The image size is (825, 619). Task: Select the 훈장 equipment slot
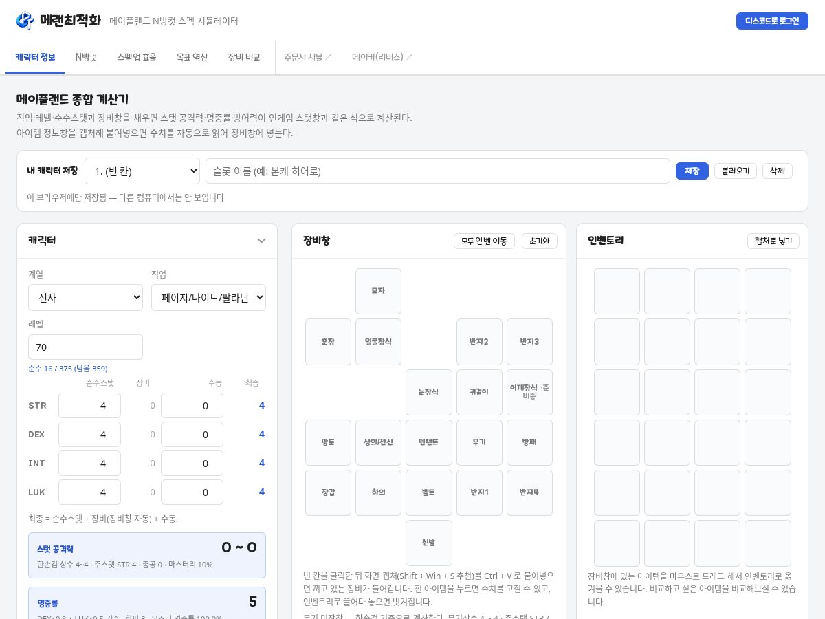coord(328,342)
